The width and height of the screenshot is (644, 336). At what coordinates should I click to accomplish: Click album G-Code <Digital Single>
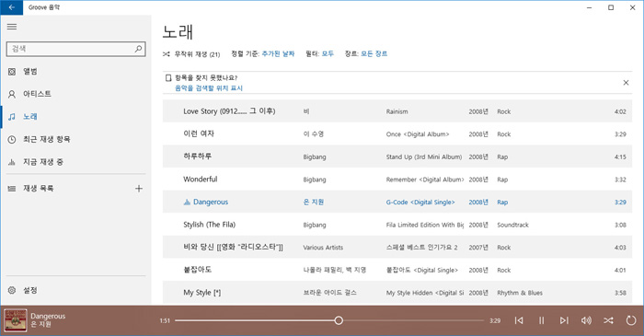coord(420,203)
